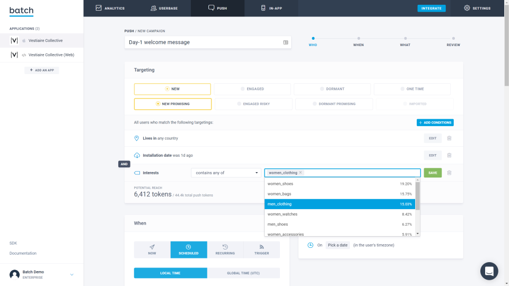Click Add an App button

pos(42,70)
